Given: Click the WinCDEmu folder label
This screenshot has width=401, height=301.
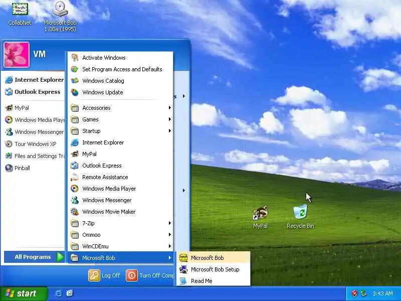Looking at the screenshot, I should [x=95, y=246].
